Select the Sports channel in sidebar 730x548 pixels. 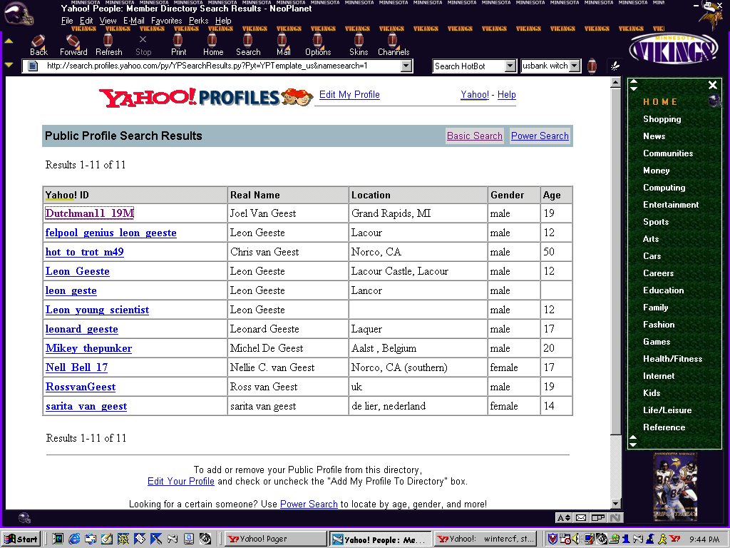[656, 222]
